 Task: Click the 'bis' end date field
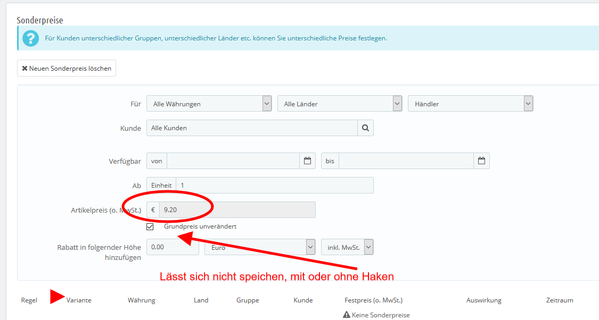pyautogui.click(x=406, y=161)
